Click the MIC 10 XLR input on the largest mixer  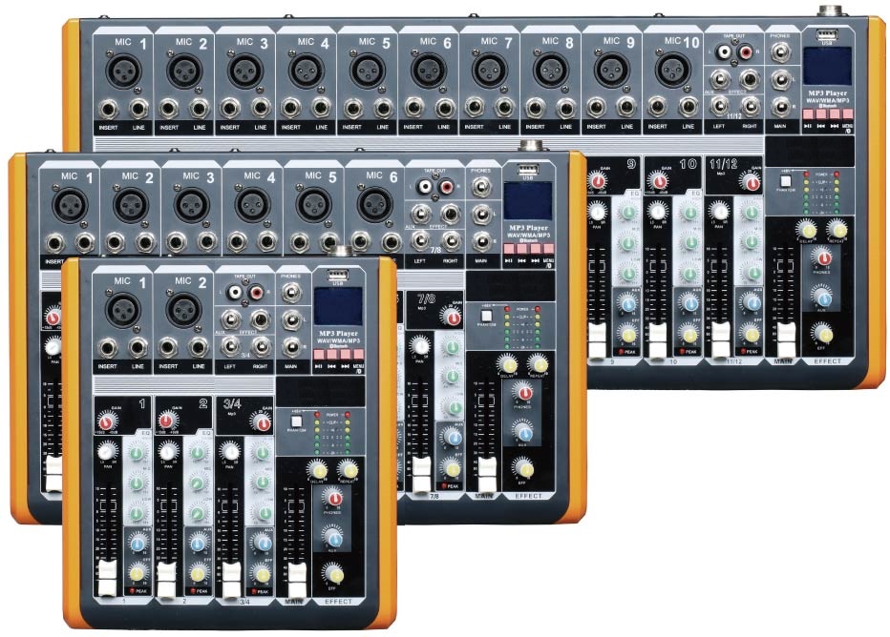pos(672,71)
